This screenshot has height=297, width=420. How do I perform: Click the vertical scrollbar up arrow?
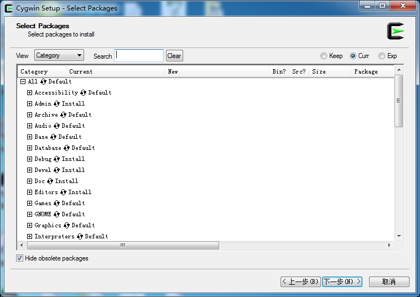tap(399, 70)
